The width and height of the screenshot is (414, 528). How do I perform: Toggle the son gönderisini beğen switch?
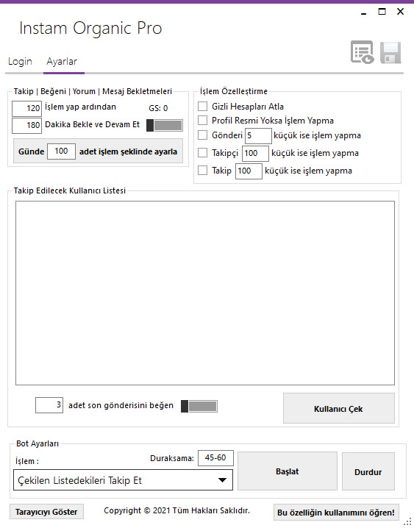199,407
